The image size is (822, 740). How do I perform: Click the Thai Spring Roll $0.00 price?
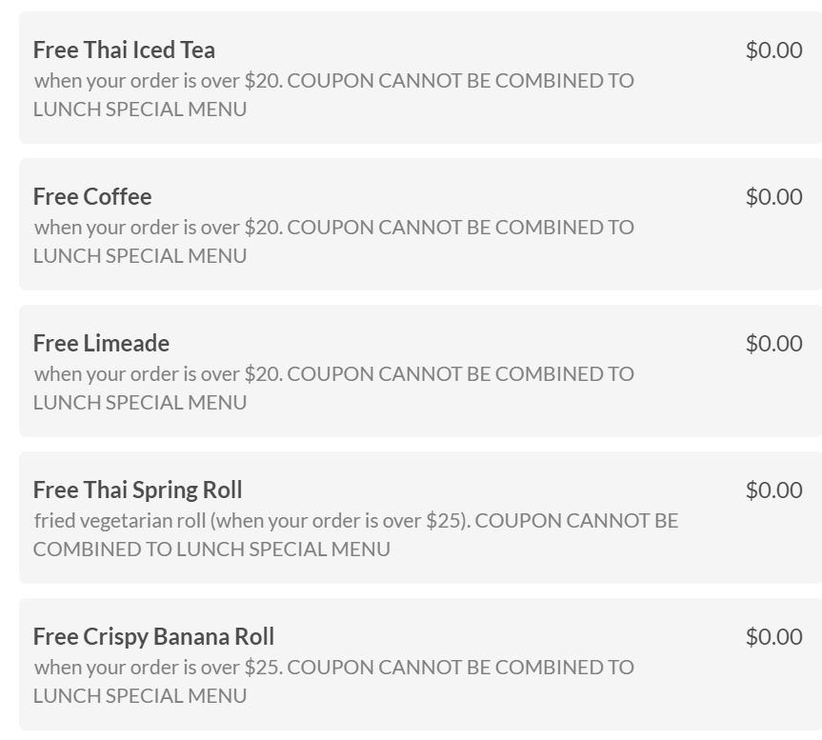[773, 490]
